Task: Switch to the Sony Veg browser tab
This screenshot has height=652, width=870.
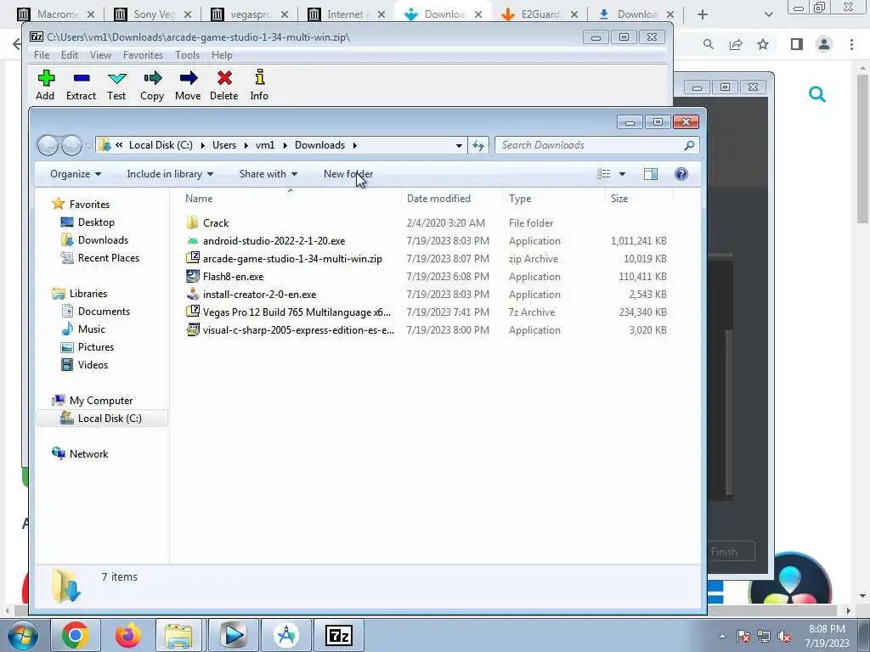Action: coord(153,14)
